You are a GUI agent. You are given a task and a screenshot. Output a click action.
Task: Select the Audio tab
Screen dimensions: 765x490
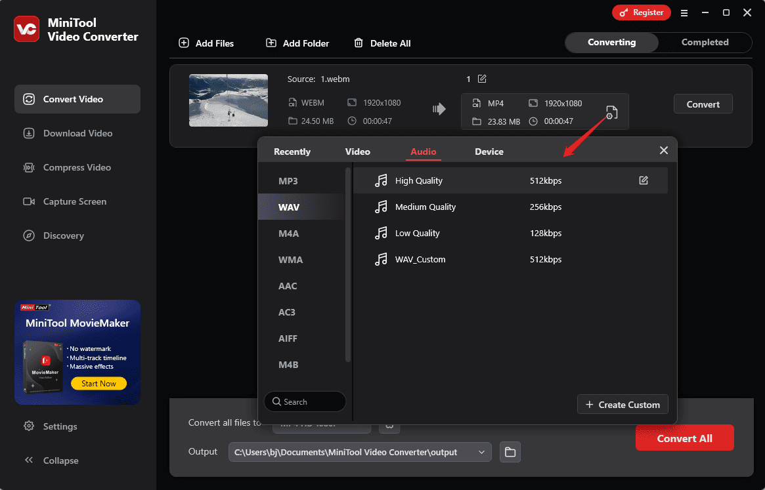(423, 152)
